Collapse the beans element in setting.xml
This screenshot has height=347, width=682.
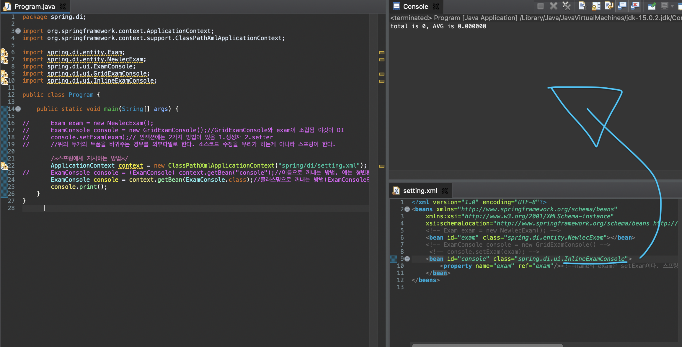tap(407, 209)
